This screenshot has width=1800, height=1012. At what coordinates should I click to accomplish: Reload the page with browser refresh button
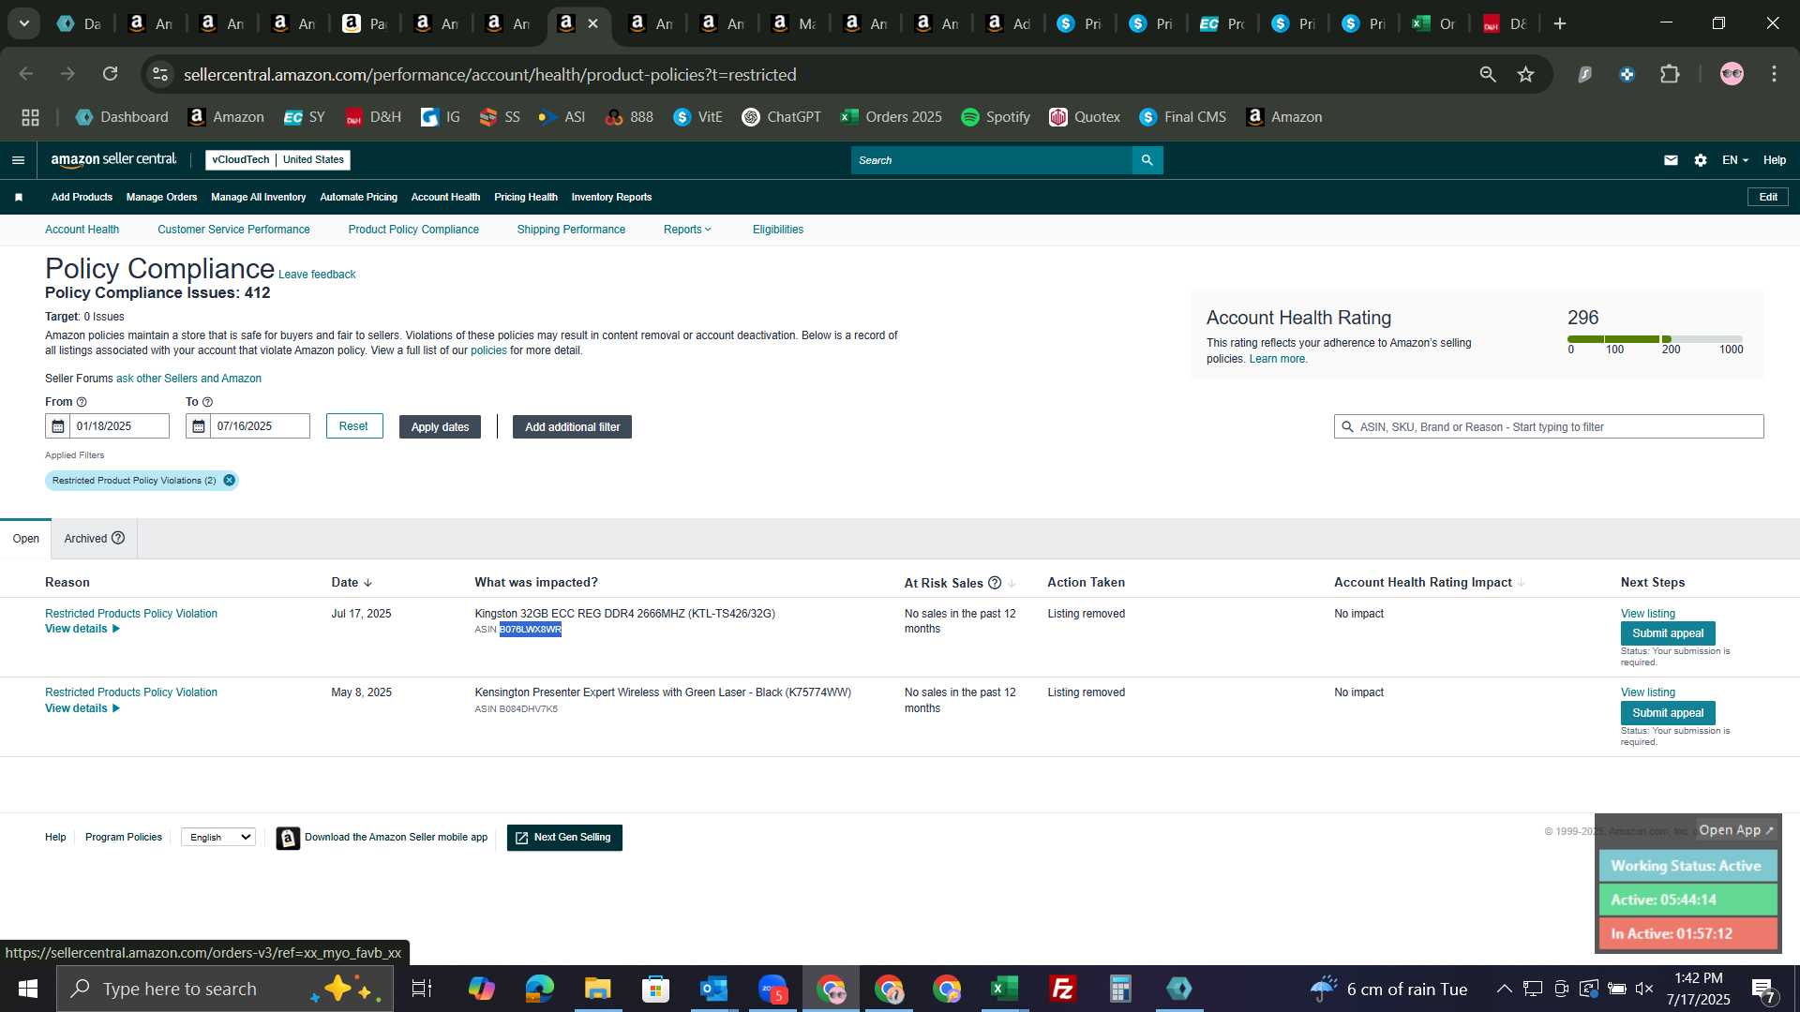pos(110,74)
